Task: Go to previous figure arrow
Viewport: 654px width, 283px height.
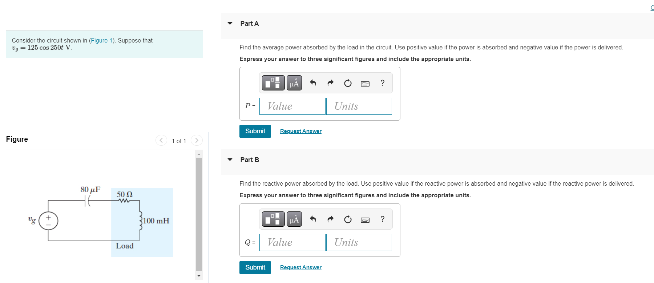Action: click(x=161, y=140)
